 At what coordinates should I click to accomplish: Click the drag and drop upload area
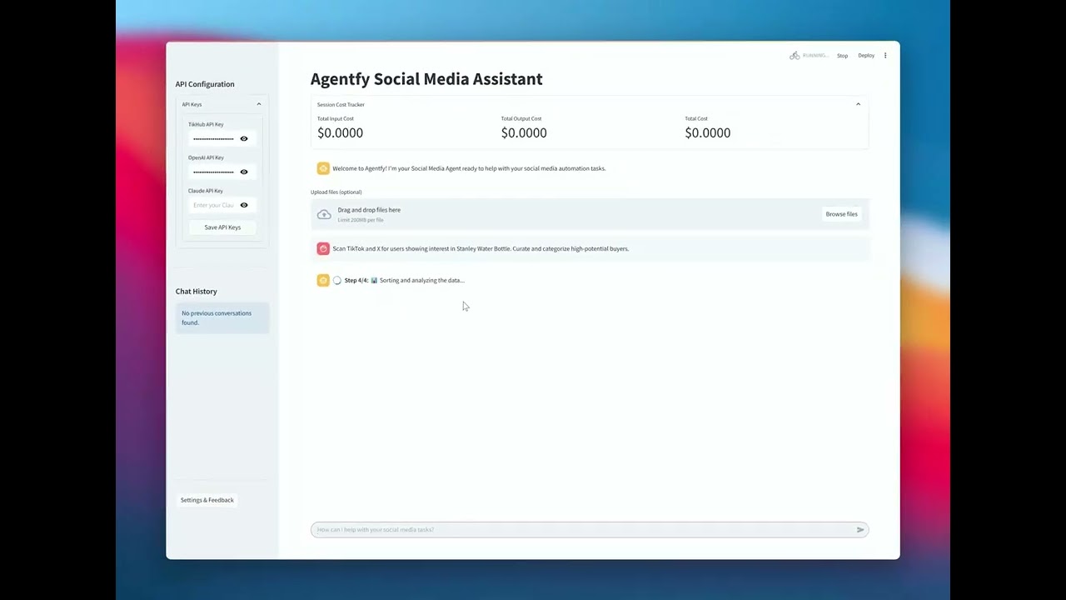590,214
